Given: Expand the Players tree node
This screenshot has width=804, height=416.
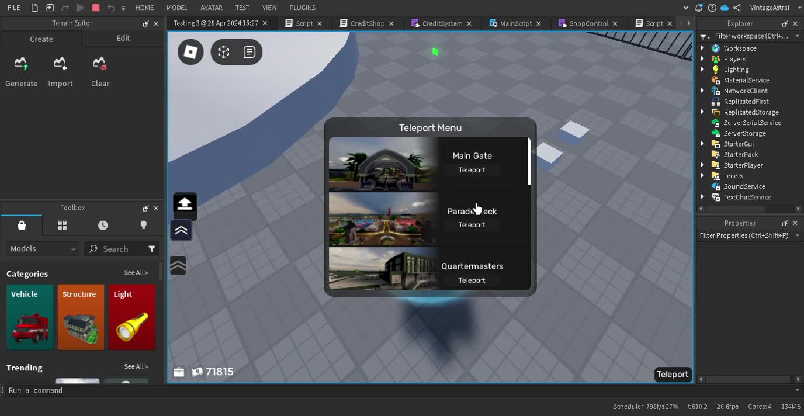Looking at the screenshot, I should click(x=702, y=59).
